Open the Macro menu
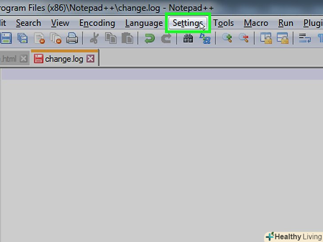Viewport: 323px width, 242px height. pyautogui.click(x=256, y=23)
